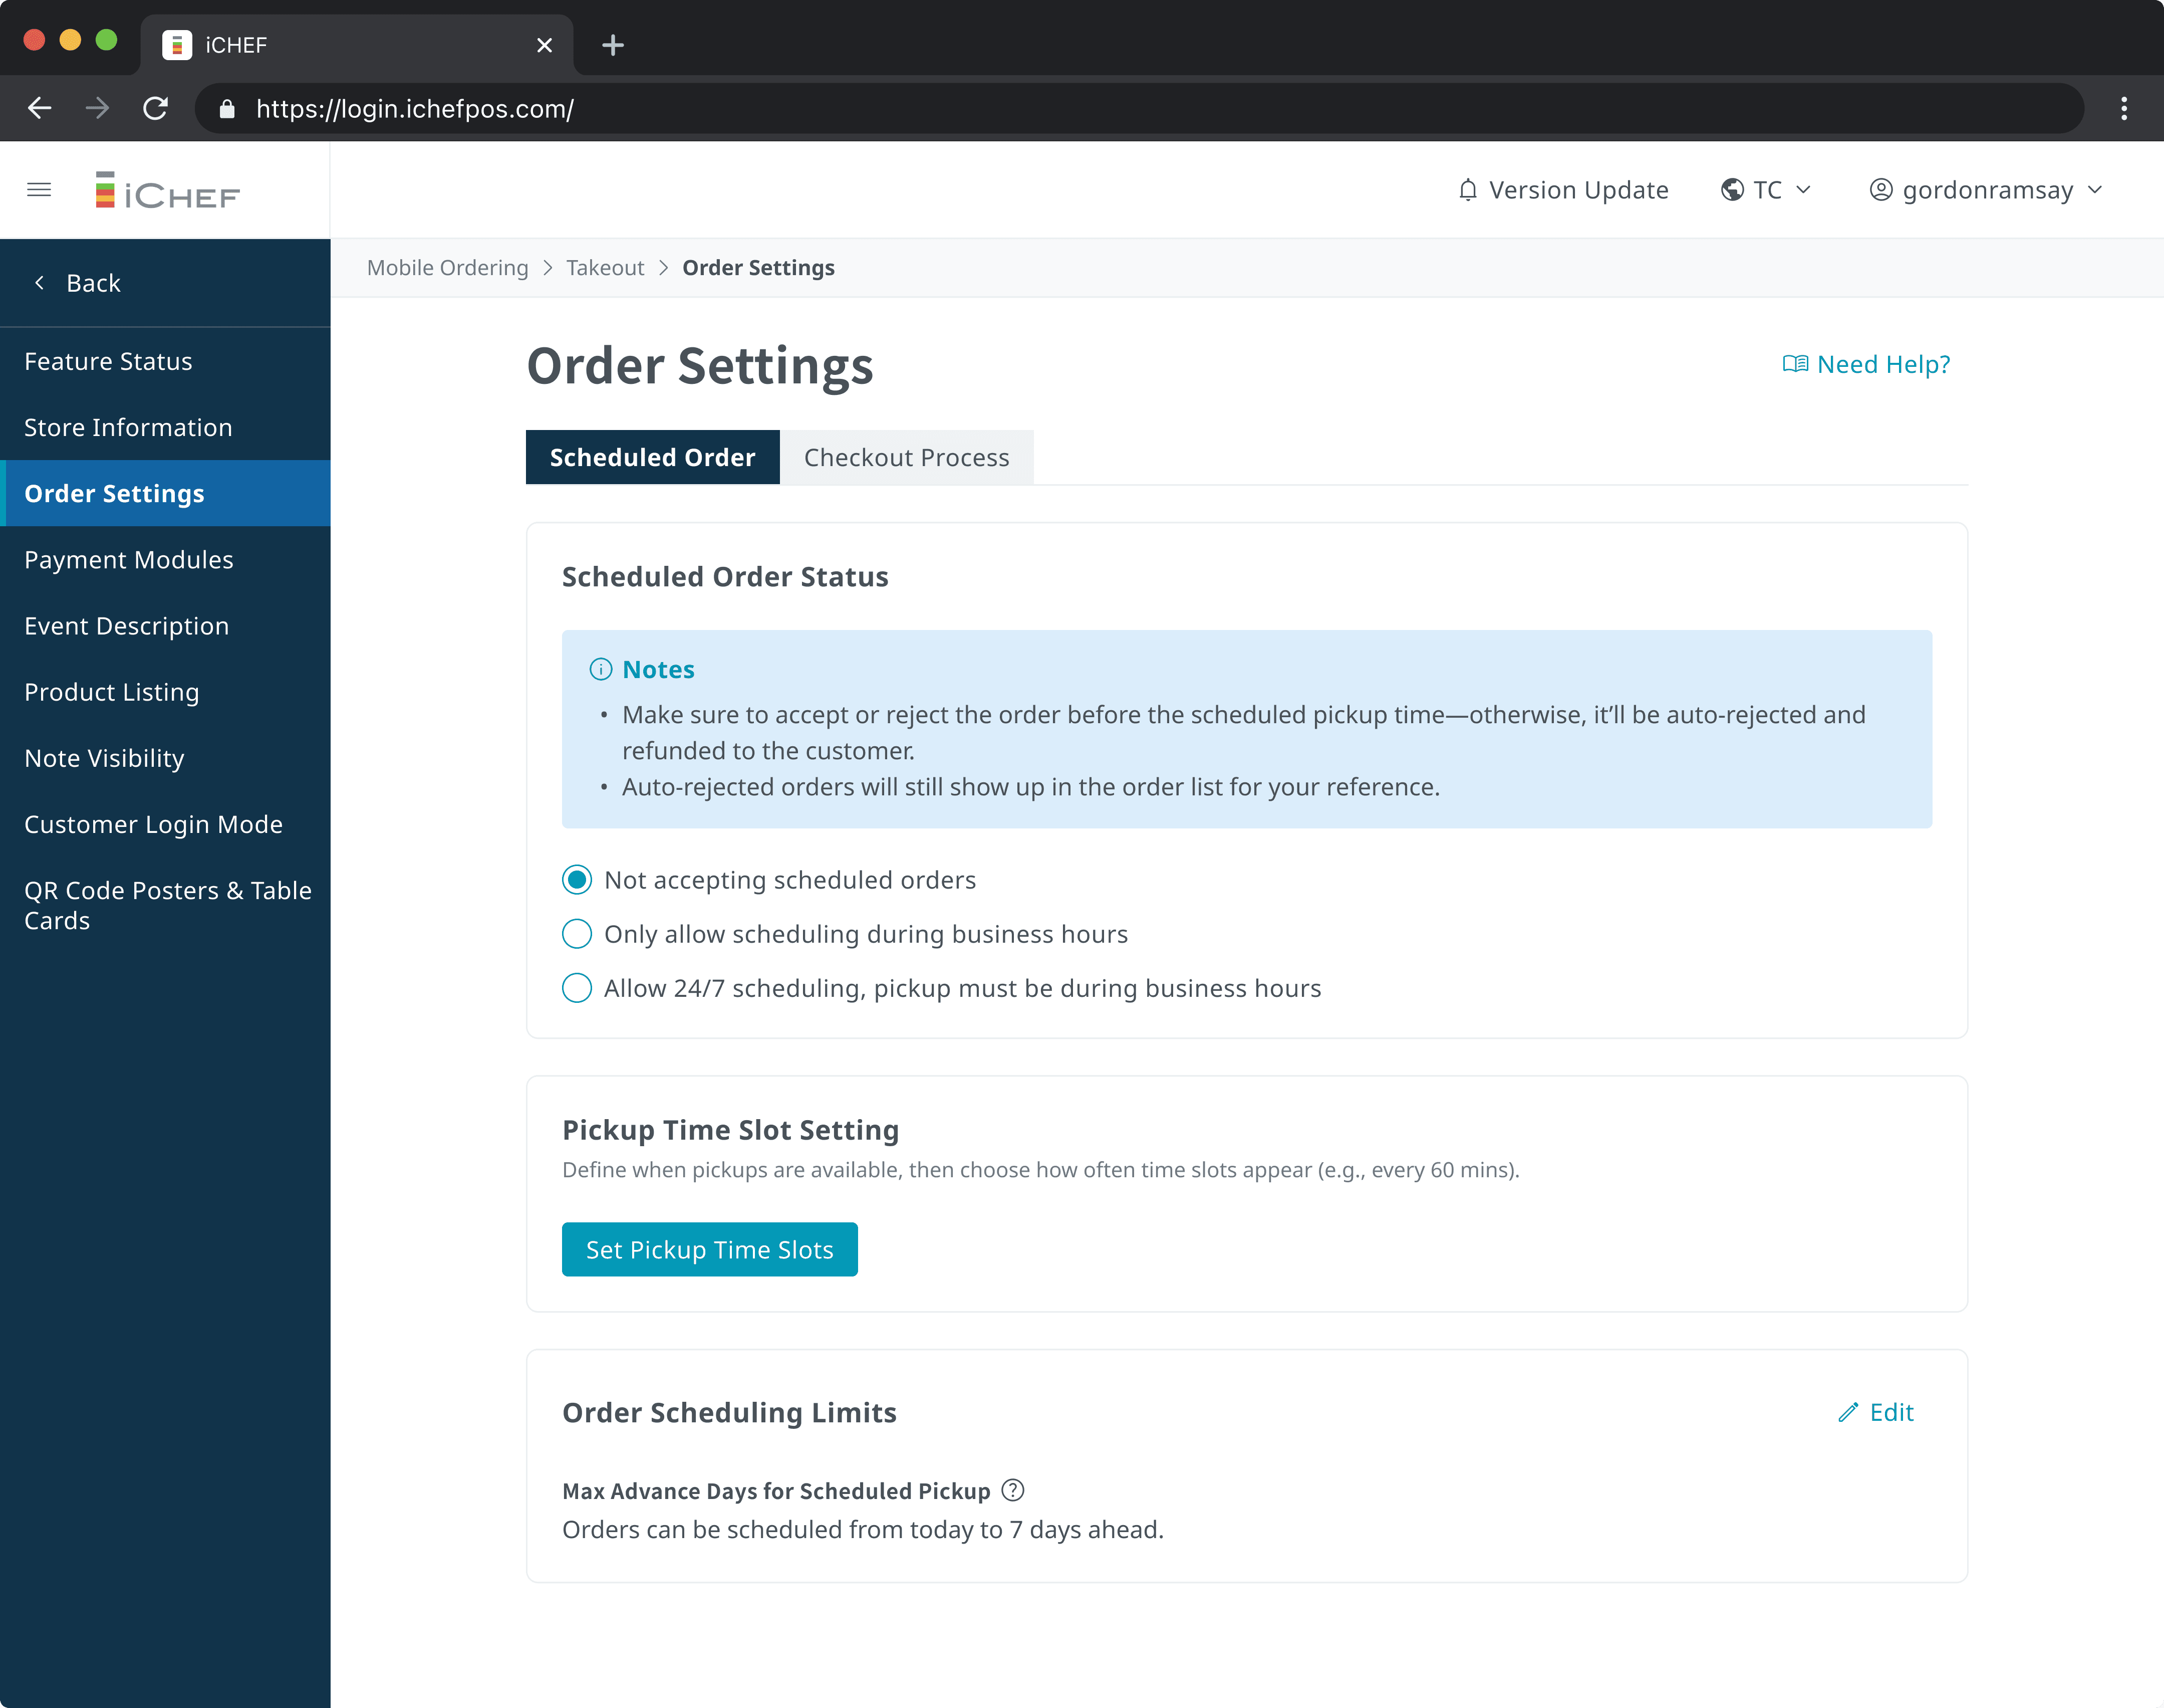Select Only allow scheduling during business hours
This screenshot has height=1708, width=2164.
pyautogui.click(x=577, y=934)
